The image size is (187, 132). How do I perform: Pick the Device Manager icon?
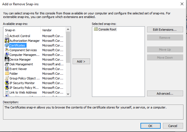(x=7, y=59)
